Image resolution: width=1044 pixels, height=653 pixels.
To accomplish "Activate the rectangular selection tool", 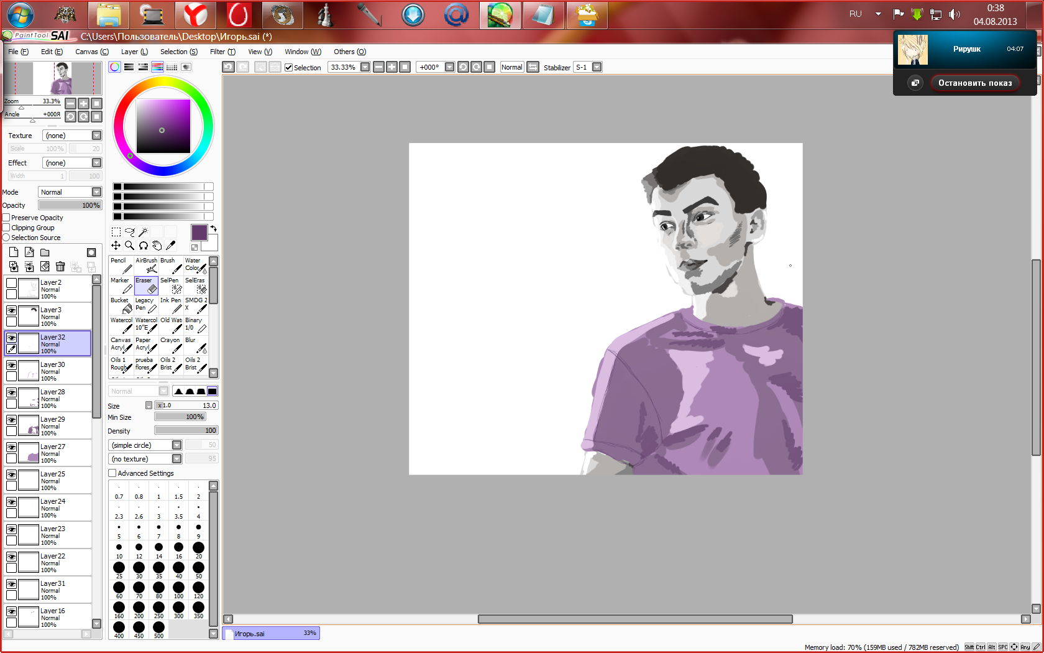I will point(116,232).
